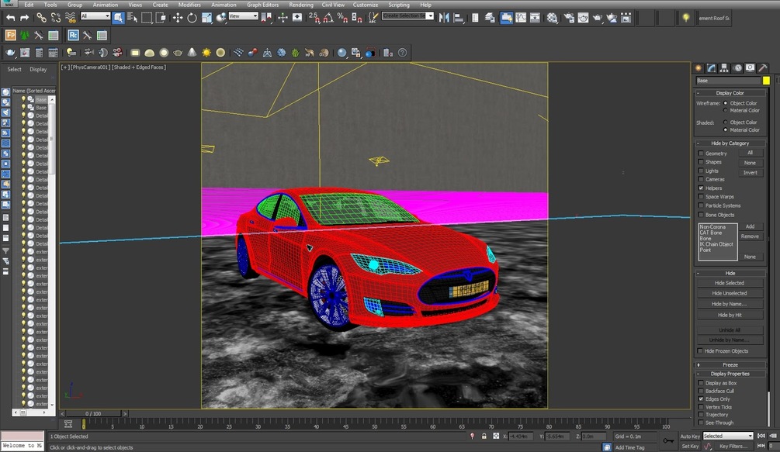Click the Hide Selected button

coord(730,283)
